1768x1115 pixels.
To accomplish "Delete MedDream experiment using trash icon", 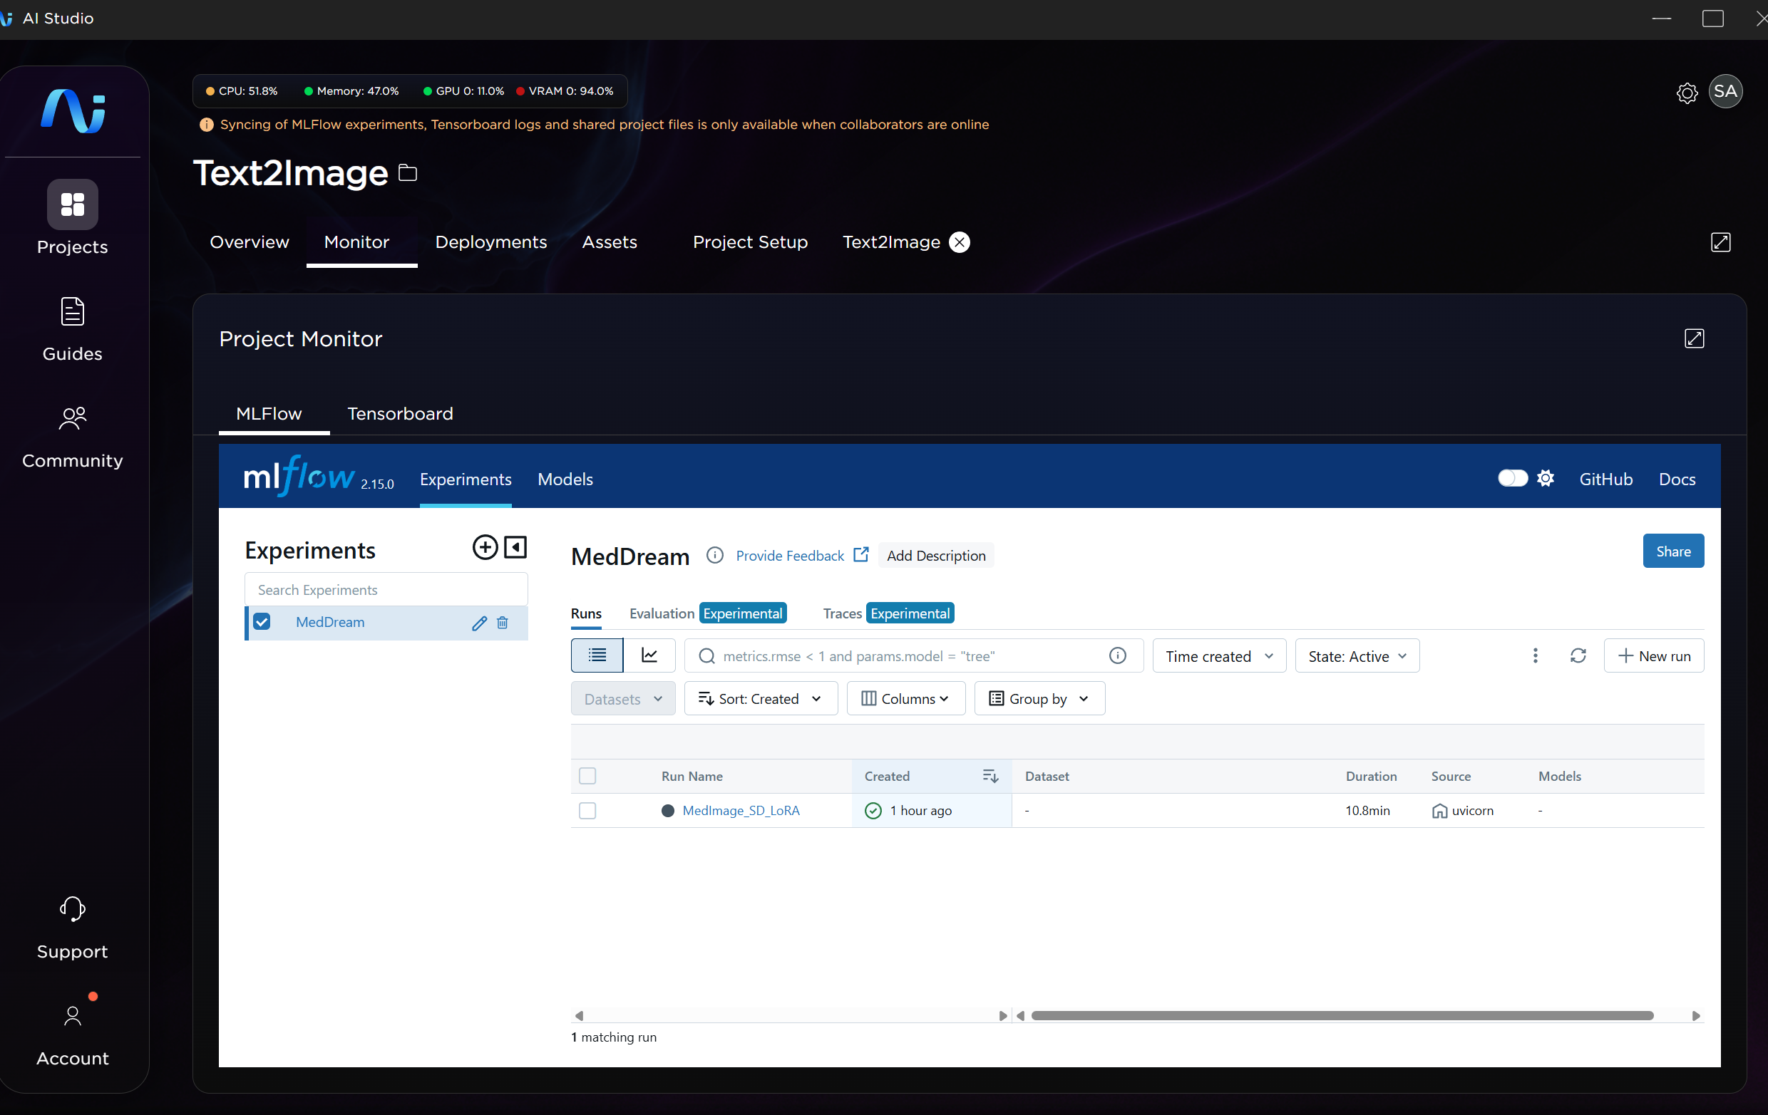I will [x=502, y=623].
